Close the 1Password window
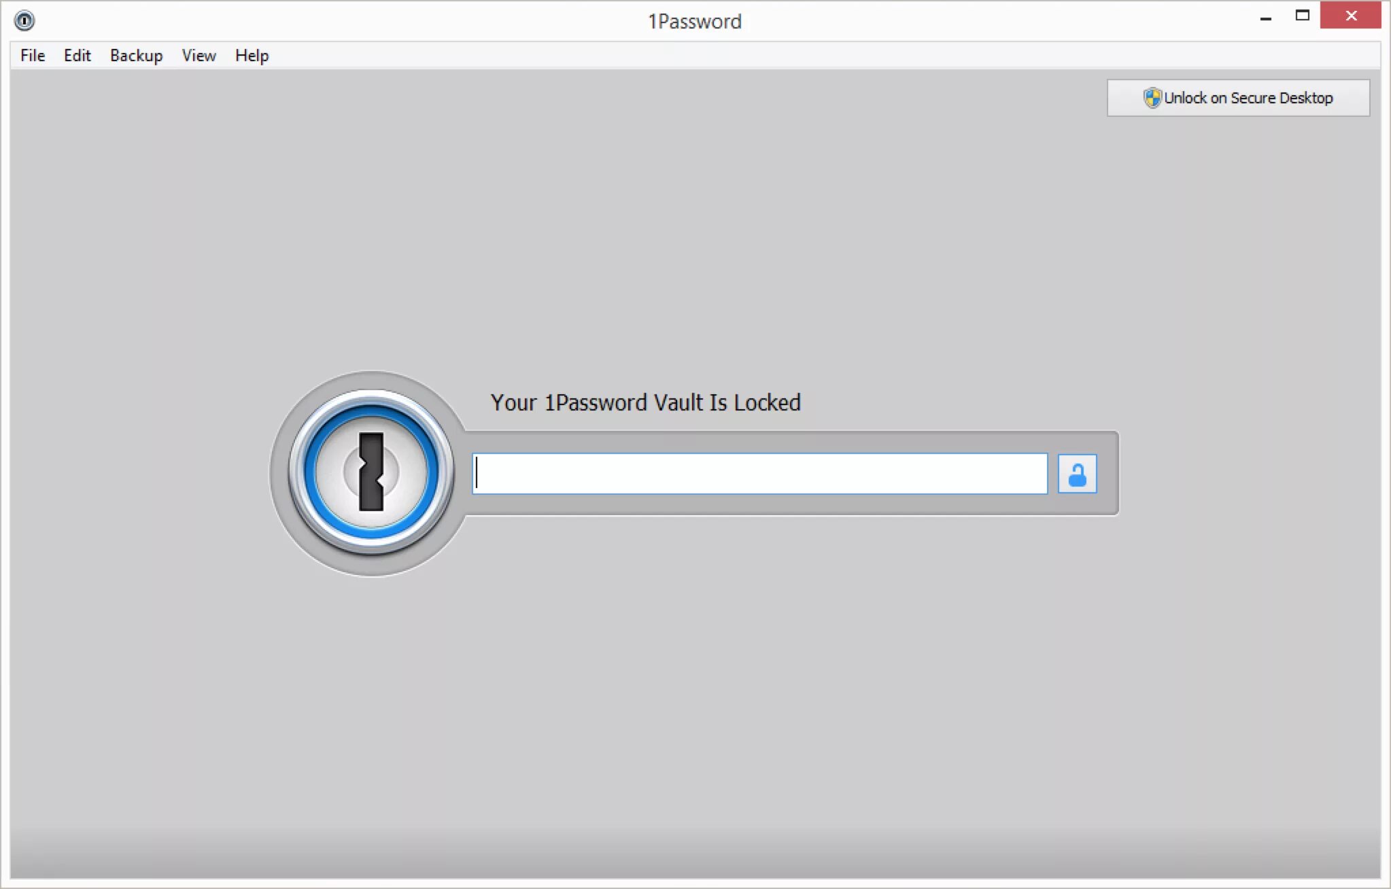The width and height of the screenshot is (1391, 889). [1350, 16]
